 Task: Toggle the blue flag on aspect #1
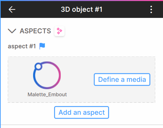42,46
